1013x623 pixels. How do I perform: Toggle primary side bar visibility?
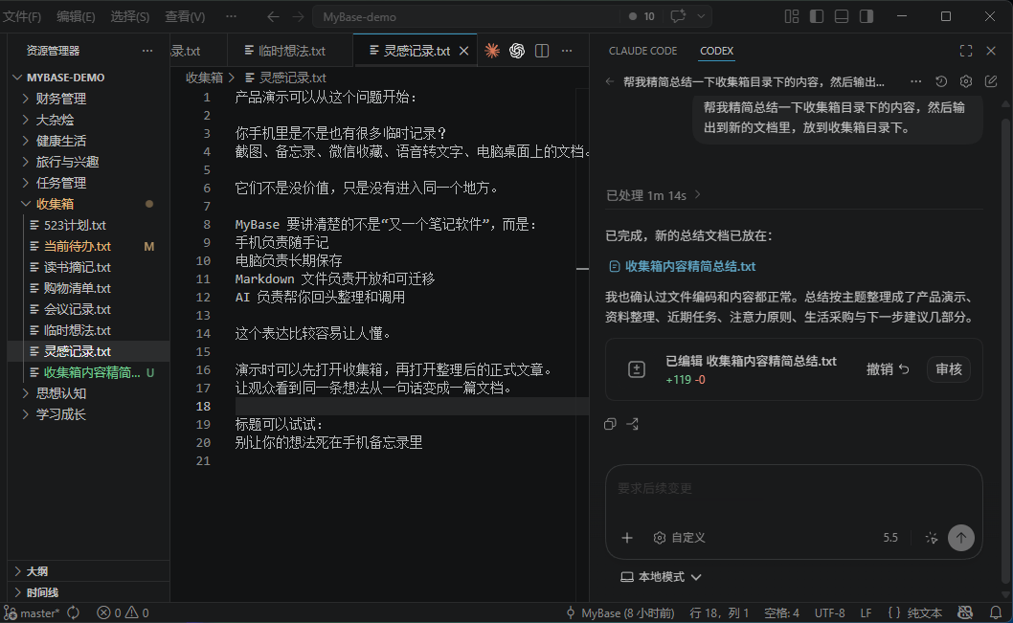[x=817, y=16]
